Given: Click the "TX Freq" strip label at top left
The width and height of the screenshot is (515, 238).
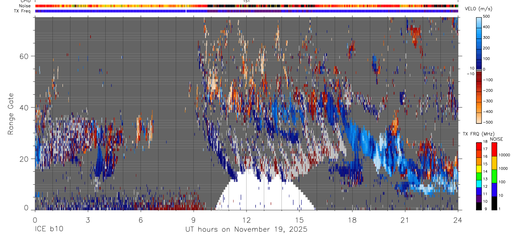Looking at the screenshot, I should click(x=23, y=11).
